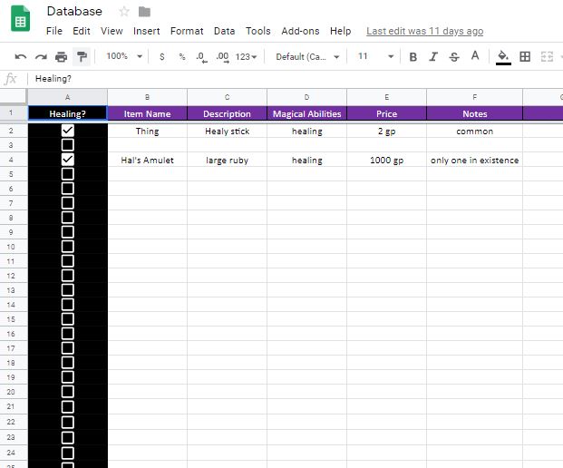Viewport: 563px width, 468px height.
Task: Expand the Default font family dropdown
Action: pos(308,56)
